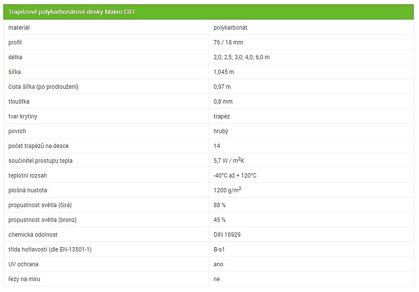Click the délka row label
Viewport: 419px width, 292px height.
pyautogui.click(x=15, y=57)
